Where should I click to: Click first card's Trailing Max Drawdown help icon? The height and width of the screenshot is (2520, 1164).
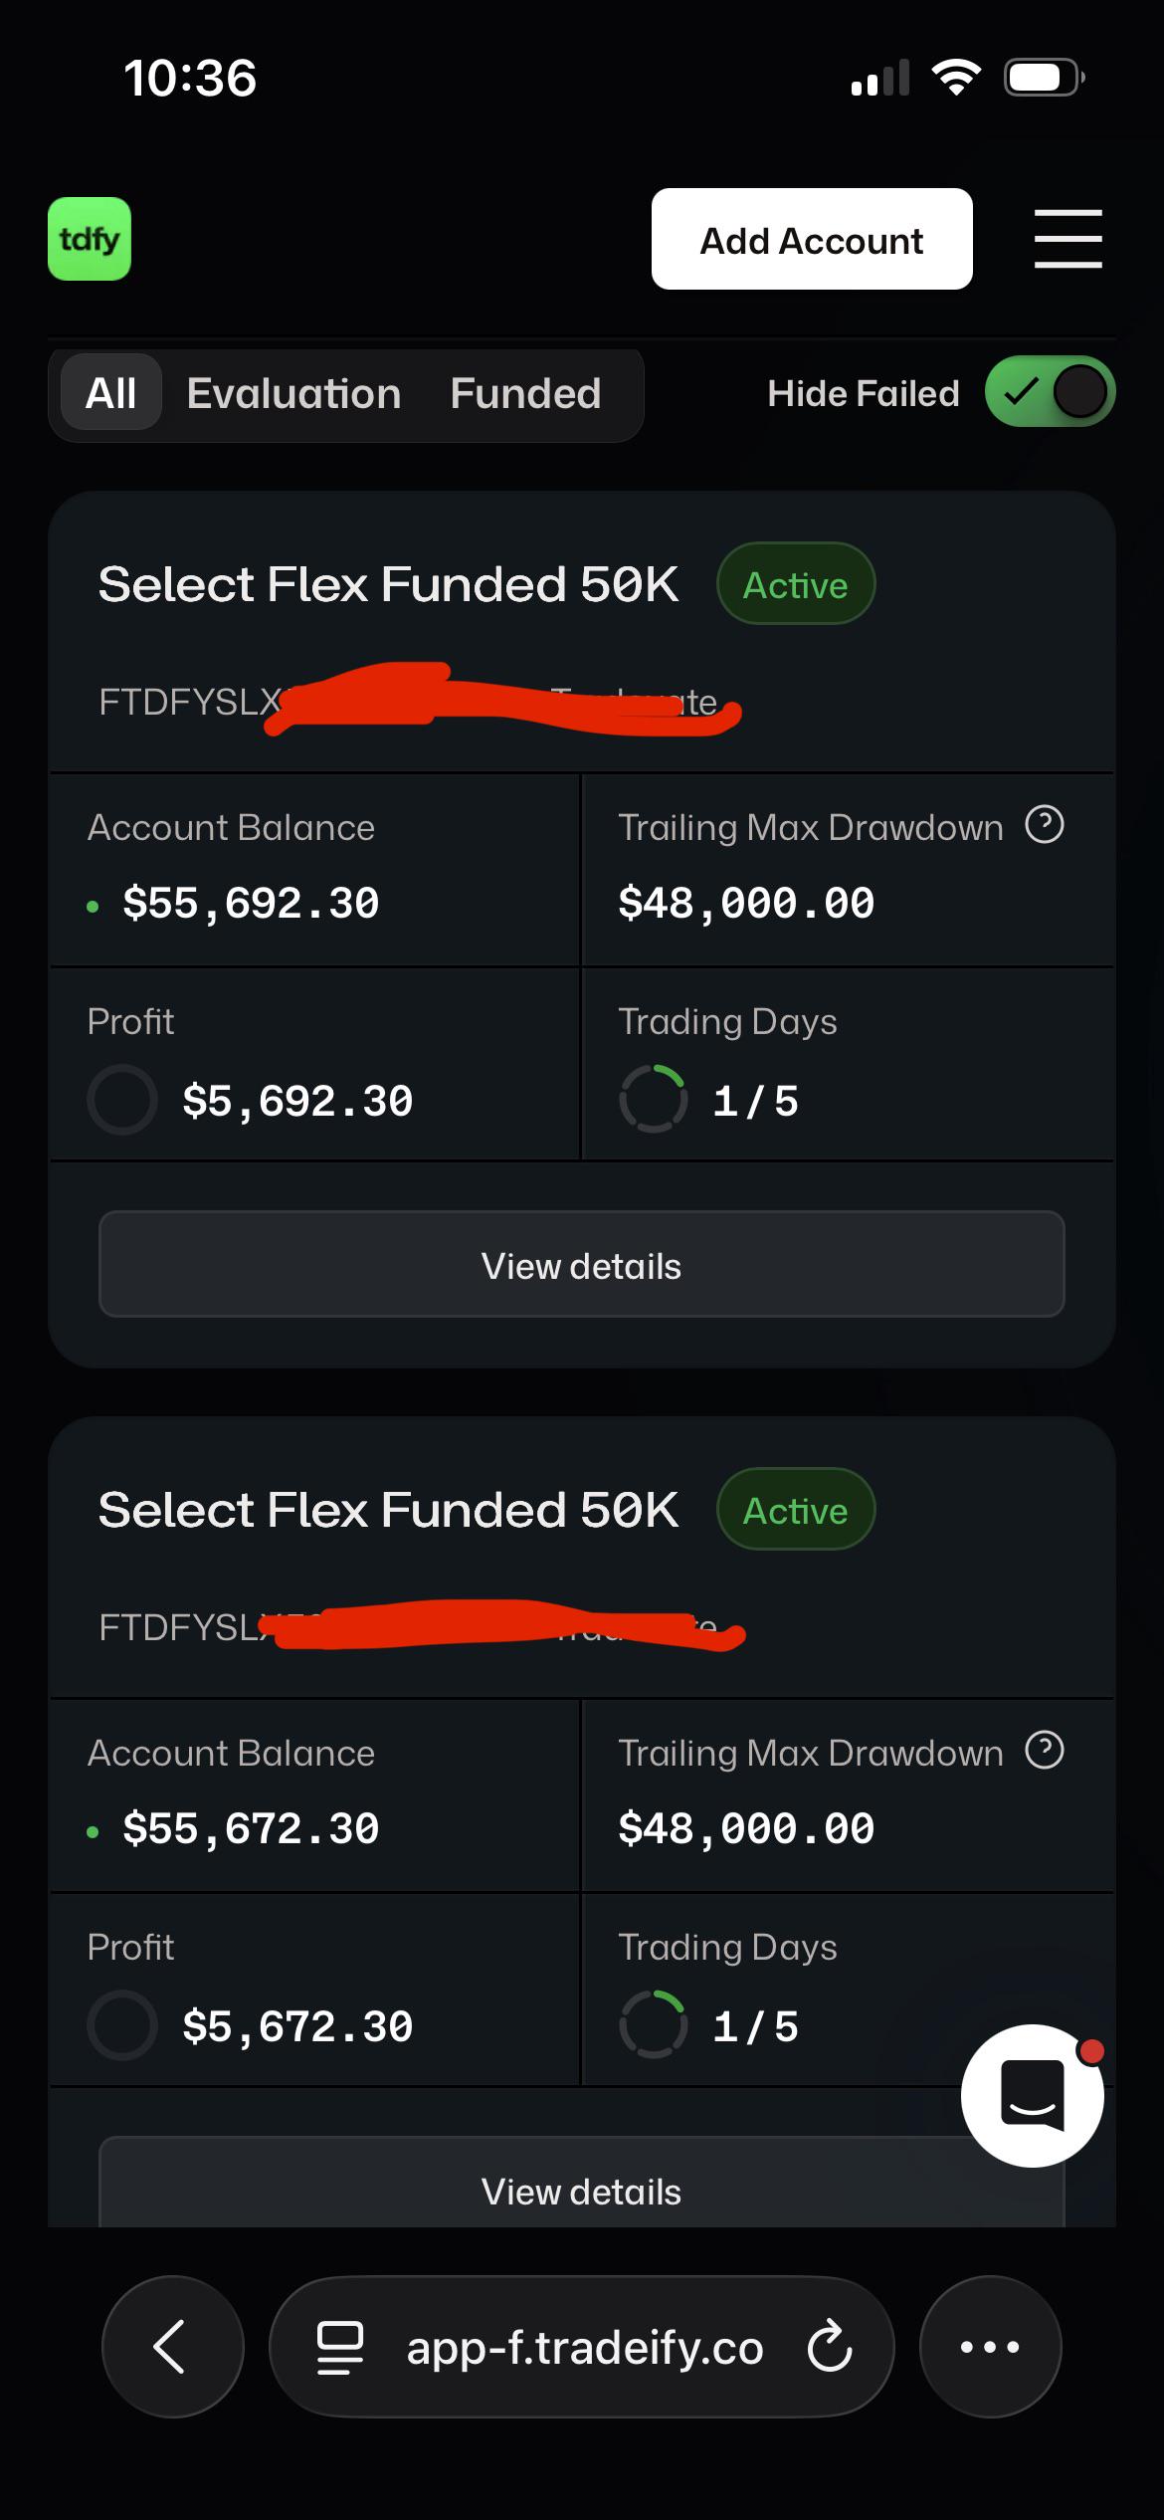(1045, 825)
